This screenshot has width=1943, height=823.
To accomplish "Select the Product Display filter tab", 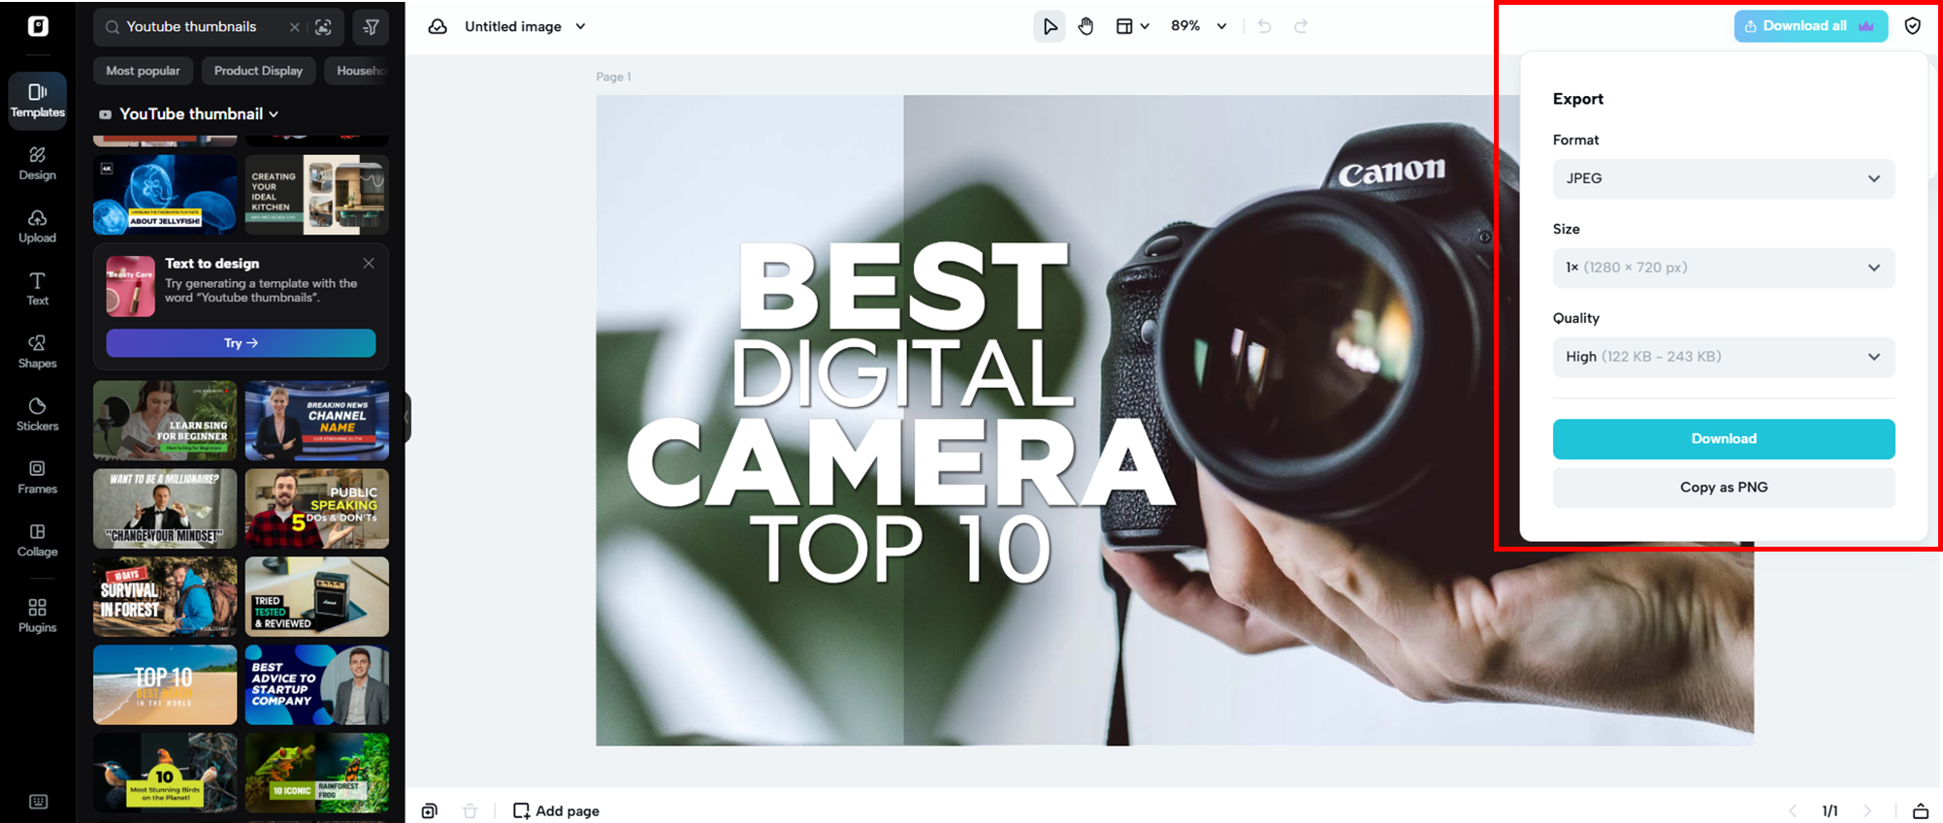I will tap(258, 71).
